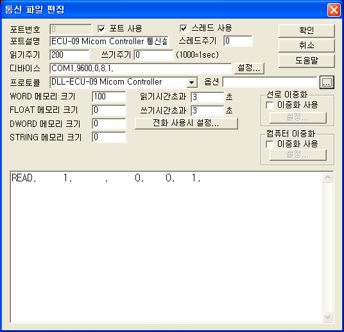Toggle the 스레드 사용 checkbox
Image resolution: width=344 pixels, height=332 pixels.
[184, 28]
